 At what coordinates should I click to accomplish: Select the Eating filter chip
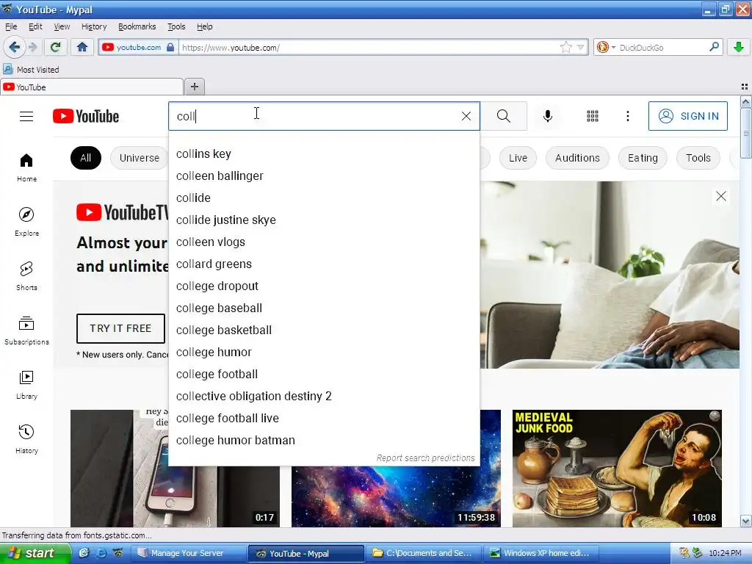[643, 158]
